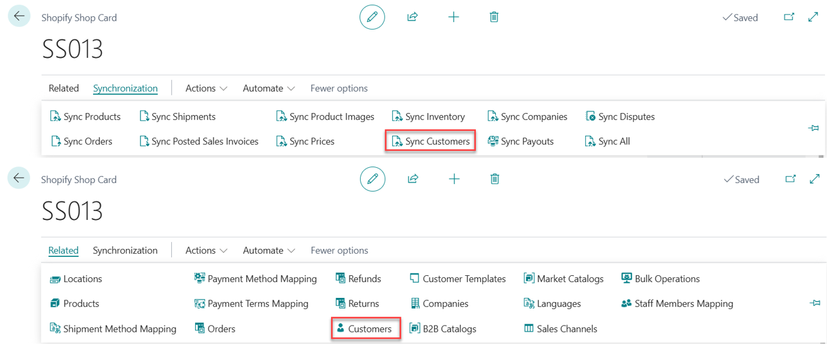Image resolution: width=827 pixels, height=345 pixels.
Task: Run the Sync Disputes action
Action: pyautogui.click(x=620, y=117)
